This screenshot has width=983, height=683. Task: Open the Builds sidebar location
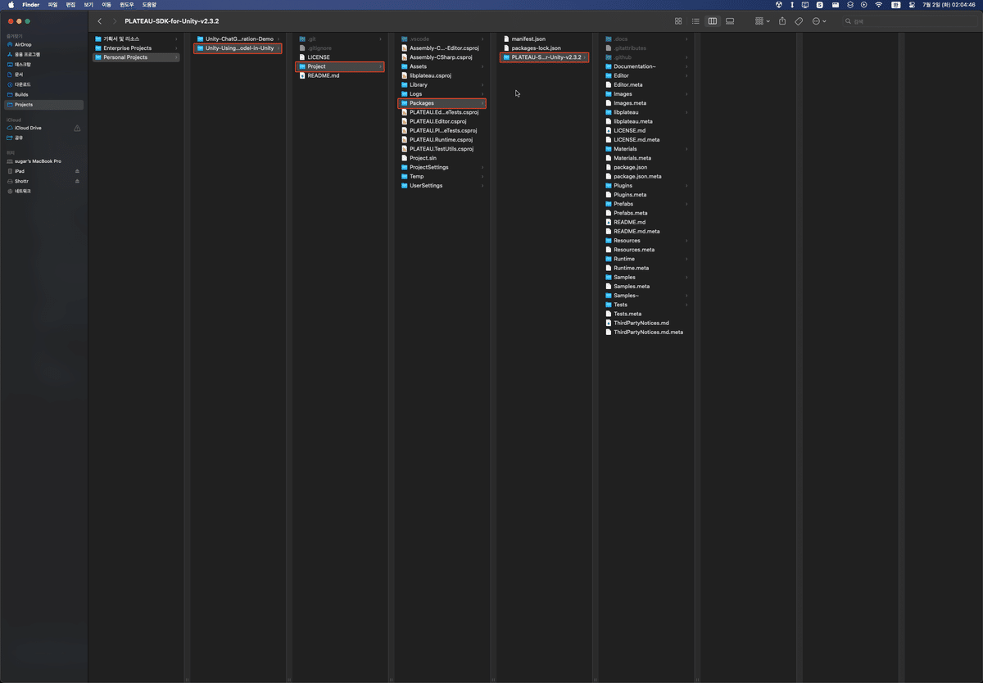(x=22, y=95)
